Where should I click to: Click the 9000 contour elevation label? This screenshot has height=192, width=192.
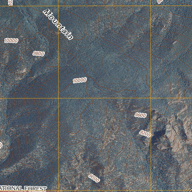pos(94,178)
